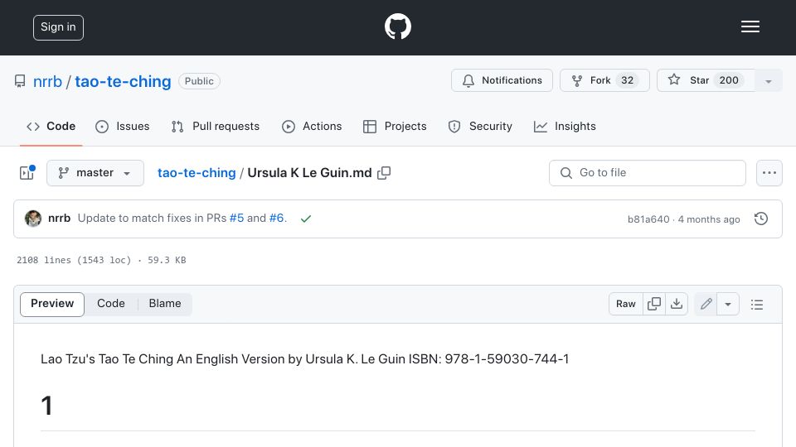The width and height of the screenshot is (796, 447).
Task: Download the raw file icon
Action: pos(677,304)
